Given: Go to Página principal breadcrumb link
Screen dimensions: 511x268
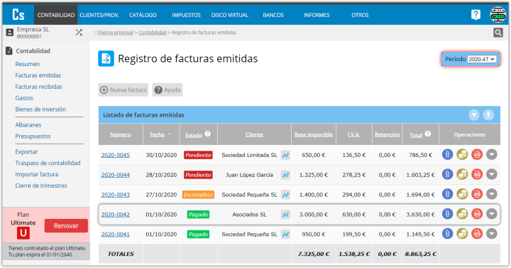Looking at the screenshot, I should (x=116, y=33).
